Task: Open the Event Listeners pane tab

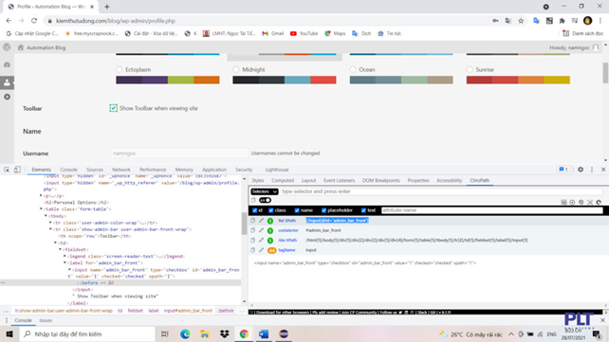Action: 339,180
